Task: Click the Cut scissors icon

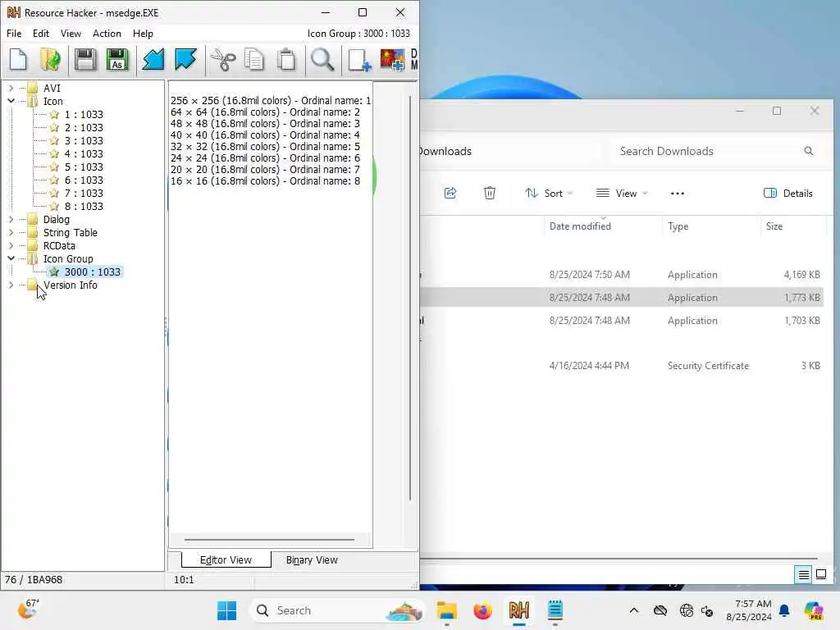Action: click(x=223, y=59)
